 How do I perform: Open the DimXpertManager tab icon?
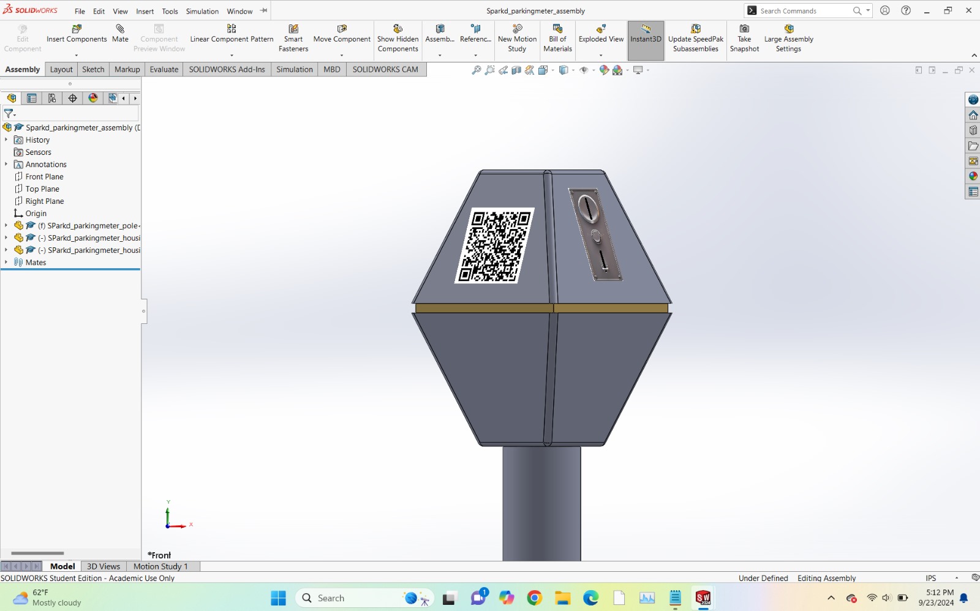point(72,98)
